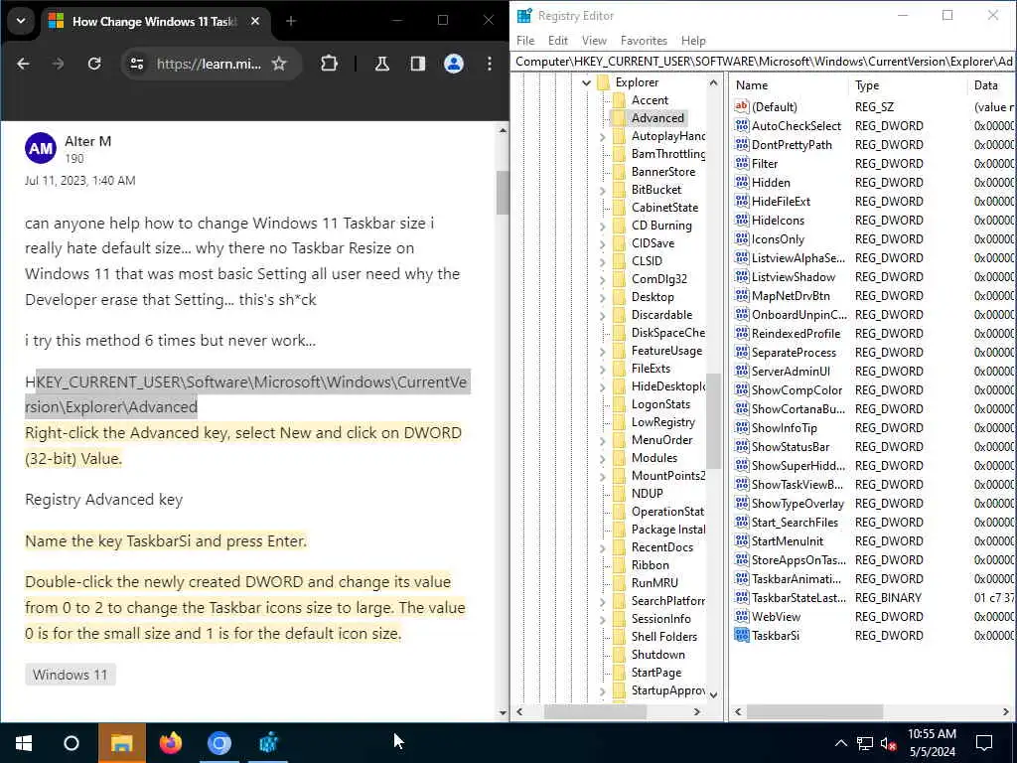
Task: Open File Explorer from taskbar
Action: (122, 743)
